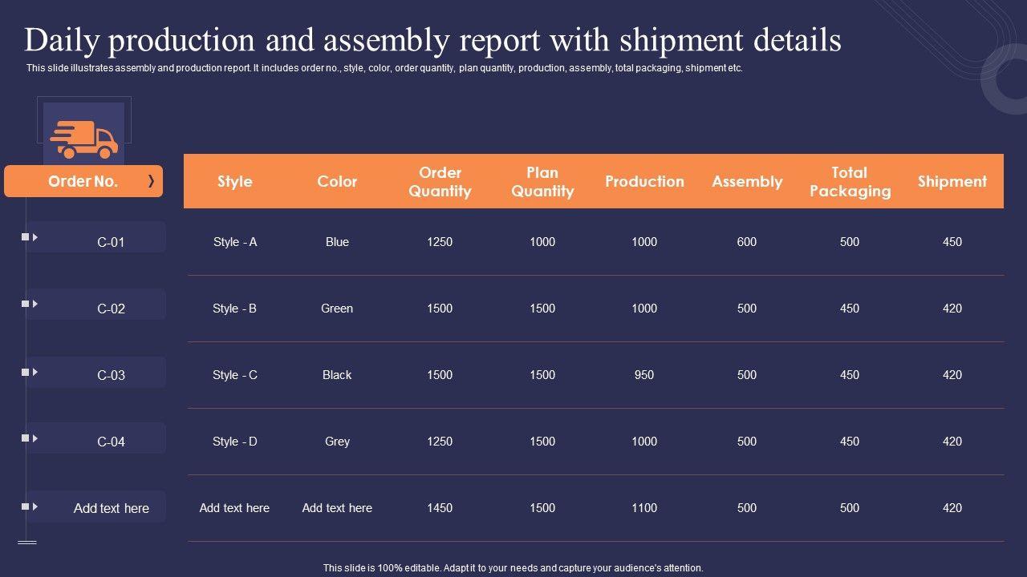Viewport: 1027px width, 577px height.
Task: Click the Green color cell
Action: click(x=337, y=309)
